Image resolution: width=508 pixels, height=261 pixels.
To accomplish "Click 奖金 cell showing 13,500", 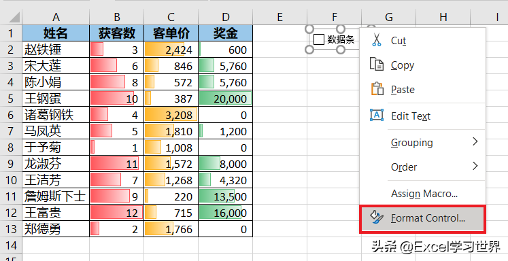I will [226, 196].
